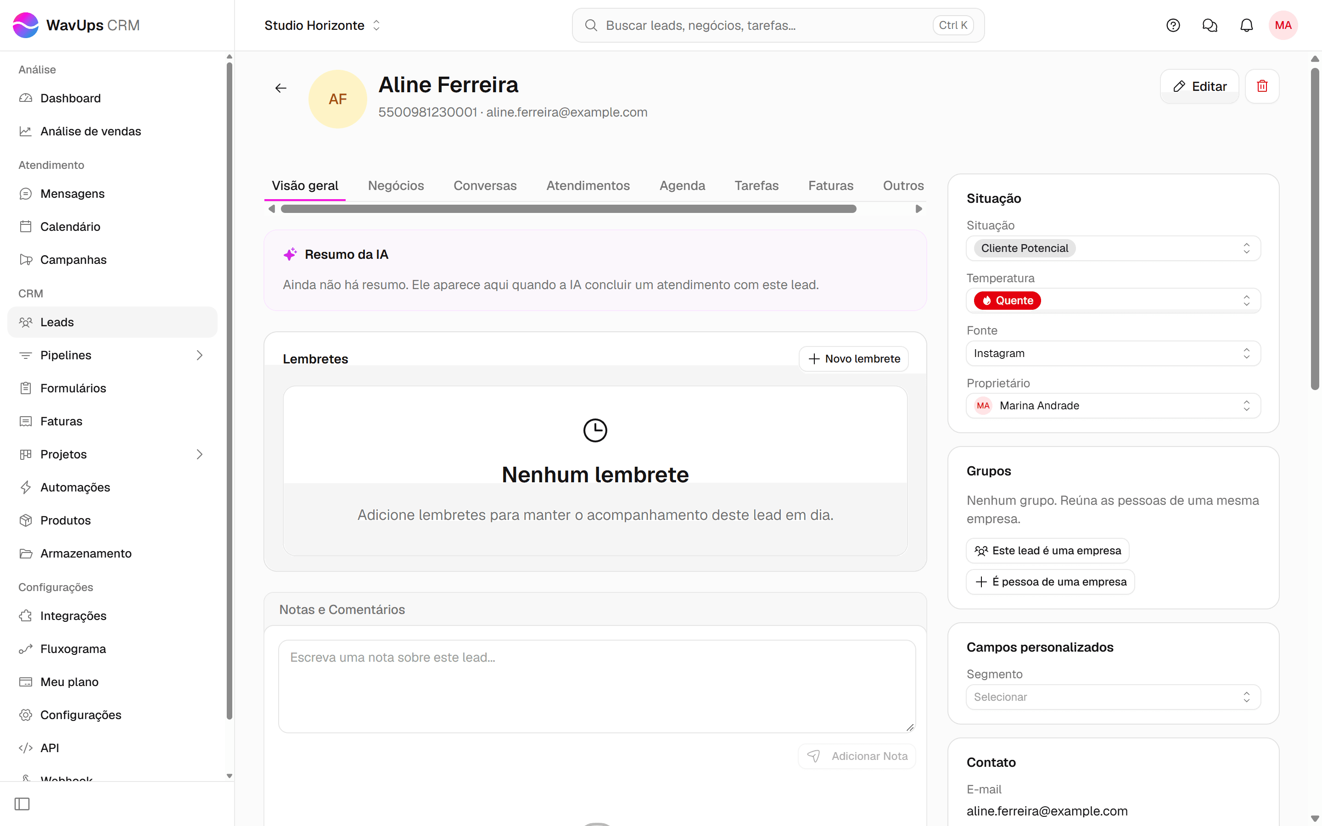Switch to the Tarefas tab
The height and width of the screenshot is (826, 1322).
tap(756, 186)
